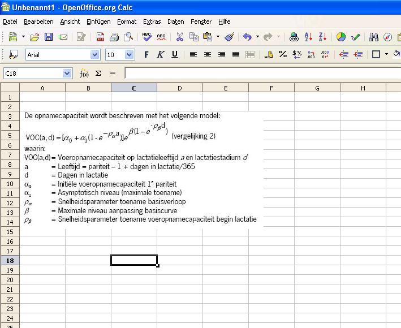Save the document with the floppy icon

coord(49,37)
